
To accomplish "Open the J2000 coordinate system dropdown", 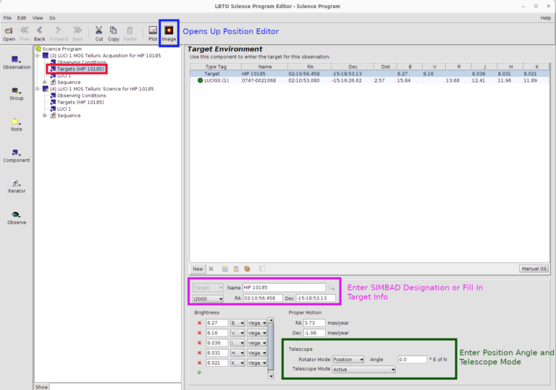I will [208, 298].
